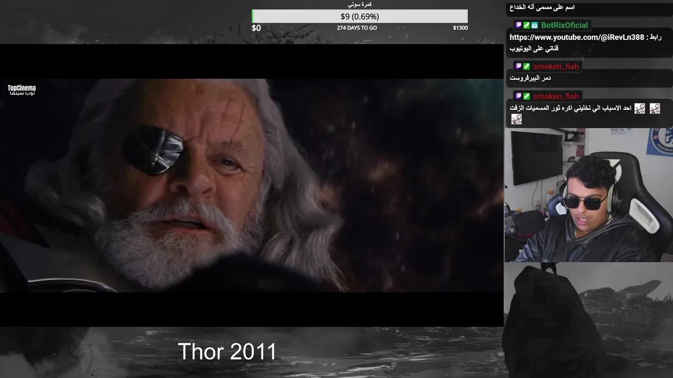This screenshot has height=378, width=673.
Task: Click the smoken_fish name above 'دمر البيرفروست'
Action: [555, 67]
